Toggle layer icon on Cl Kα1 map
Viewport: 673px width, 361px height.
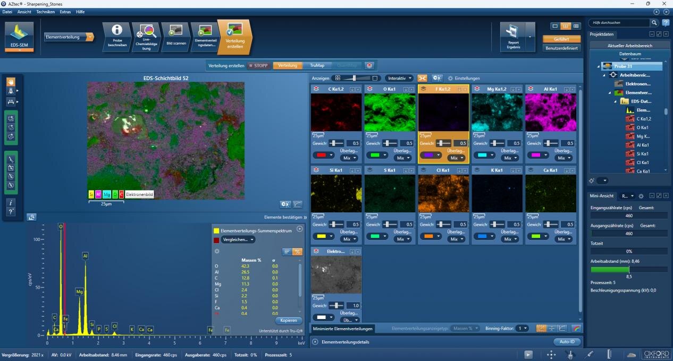click(423, 170)
